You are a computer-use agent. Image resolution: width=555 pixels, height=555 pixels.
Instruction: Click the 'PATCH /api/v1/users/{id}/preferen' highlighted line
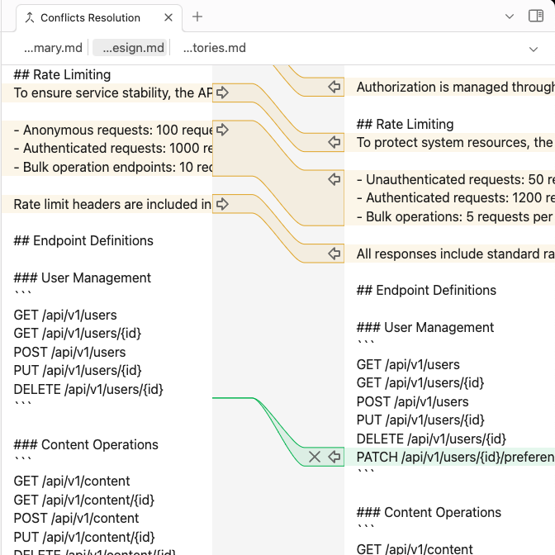click(456, 457)
